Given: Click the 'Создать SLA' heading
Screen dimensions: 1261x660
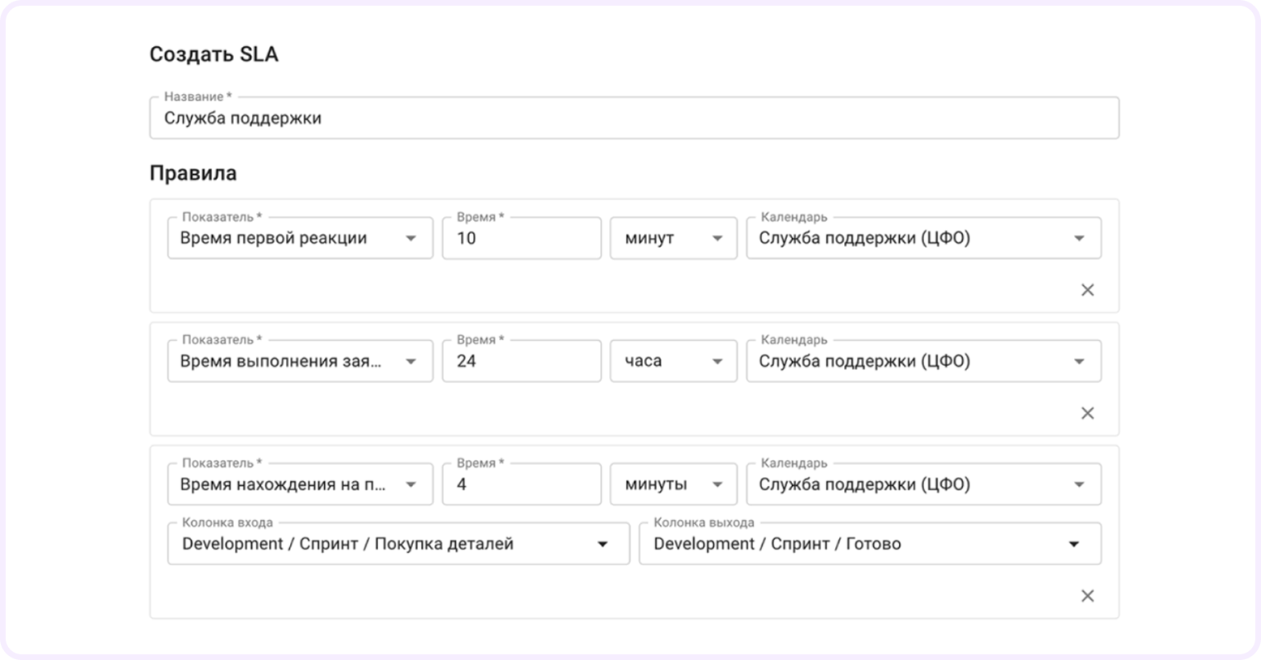Looking at the screenshot, I should [x=214, y=55].
